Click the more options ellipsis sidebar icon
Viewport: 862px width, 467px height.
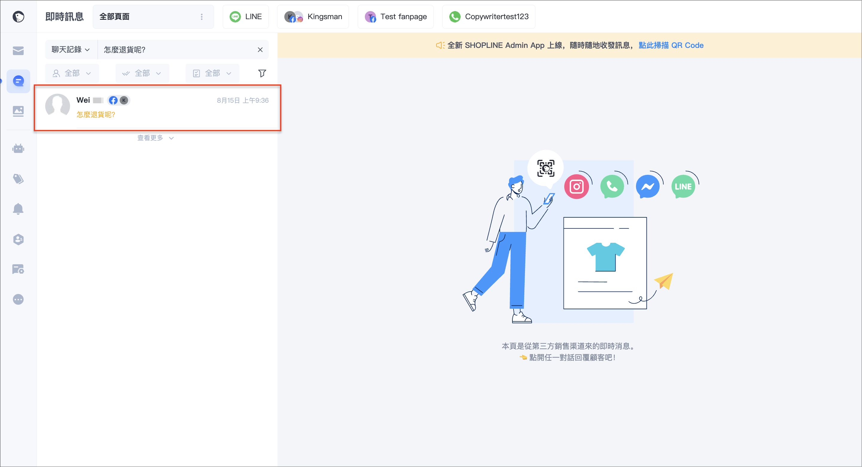coord(18,299)
